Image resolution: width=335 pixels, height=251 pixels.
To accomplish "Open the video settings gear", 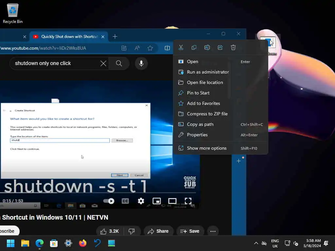I will tap(141, 201).
